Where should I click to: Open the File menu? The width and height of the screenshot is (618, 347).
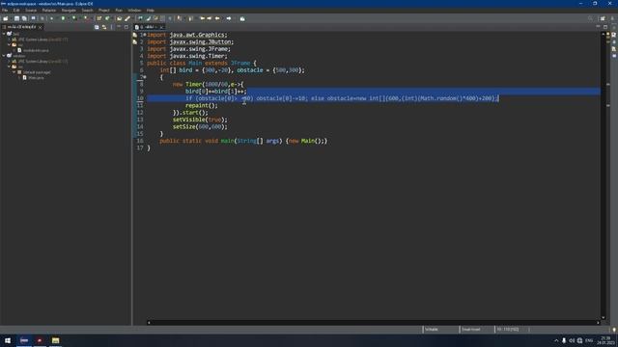click(x=5, y=11)
